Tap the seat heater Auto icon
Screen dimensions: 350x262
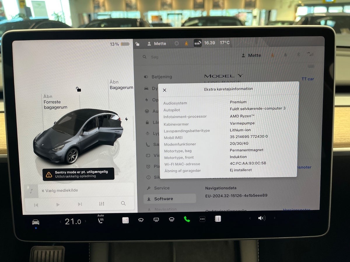pos(101,220)
